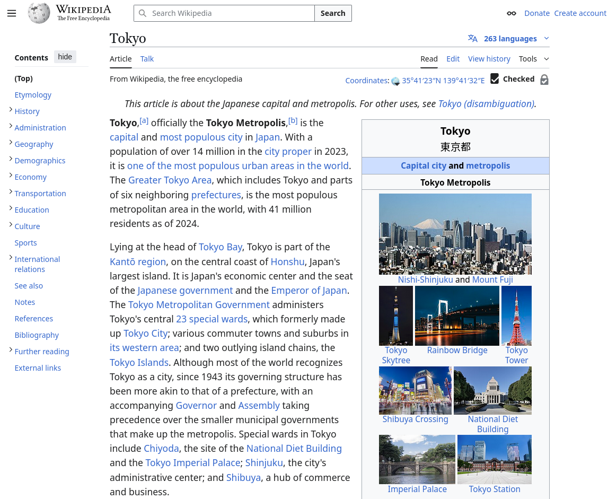608x499 pixels.
Task: Open the Shinjuku link in article text
Action: (x=264, y=462)
